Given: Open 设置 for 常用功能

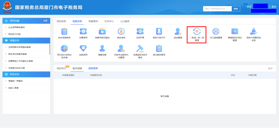Looking at the screenshot, I should point(45,21).
